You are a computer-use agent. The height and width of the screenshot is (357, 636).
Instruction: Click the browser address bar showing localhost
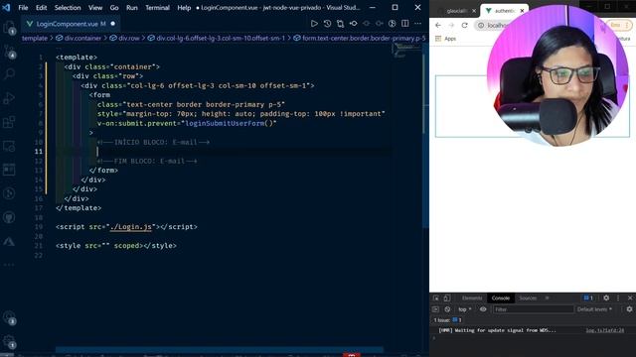click(x=497, y=25)
